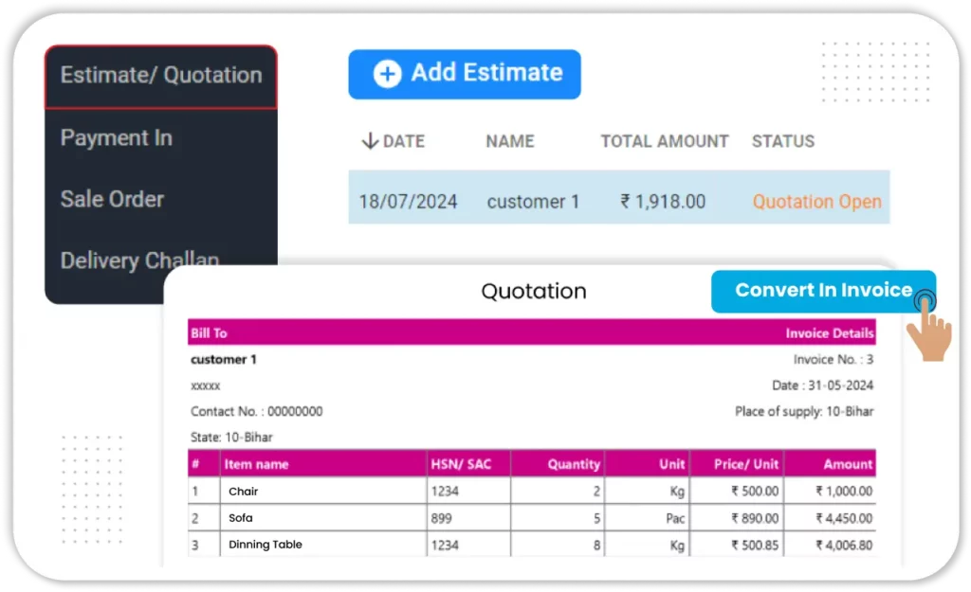Viewport: 971px width, 592px height.
Task: Sort the list by the NAME column
Action: click(510, 141)
